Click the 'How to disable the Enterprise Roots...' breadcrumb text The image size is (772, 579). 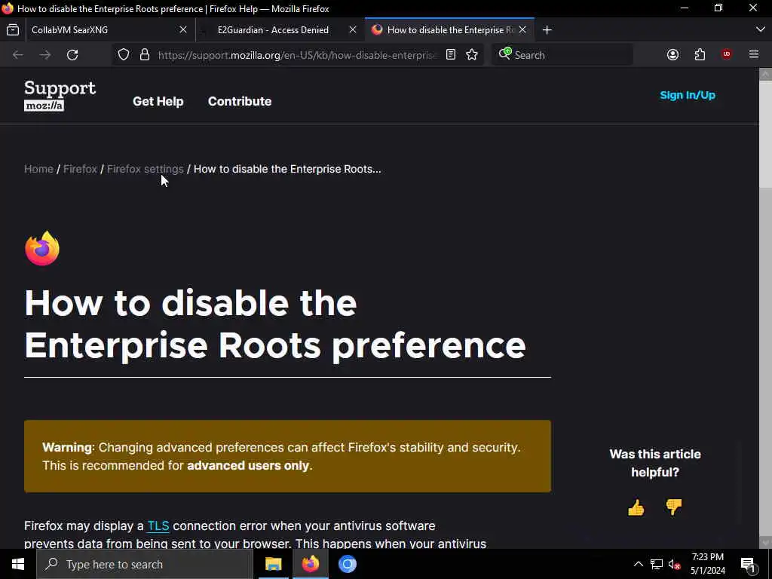(287, 169)
